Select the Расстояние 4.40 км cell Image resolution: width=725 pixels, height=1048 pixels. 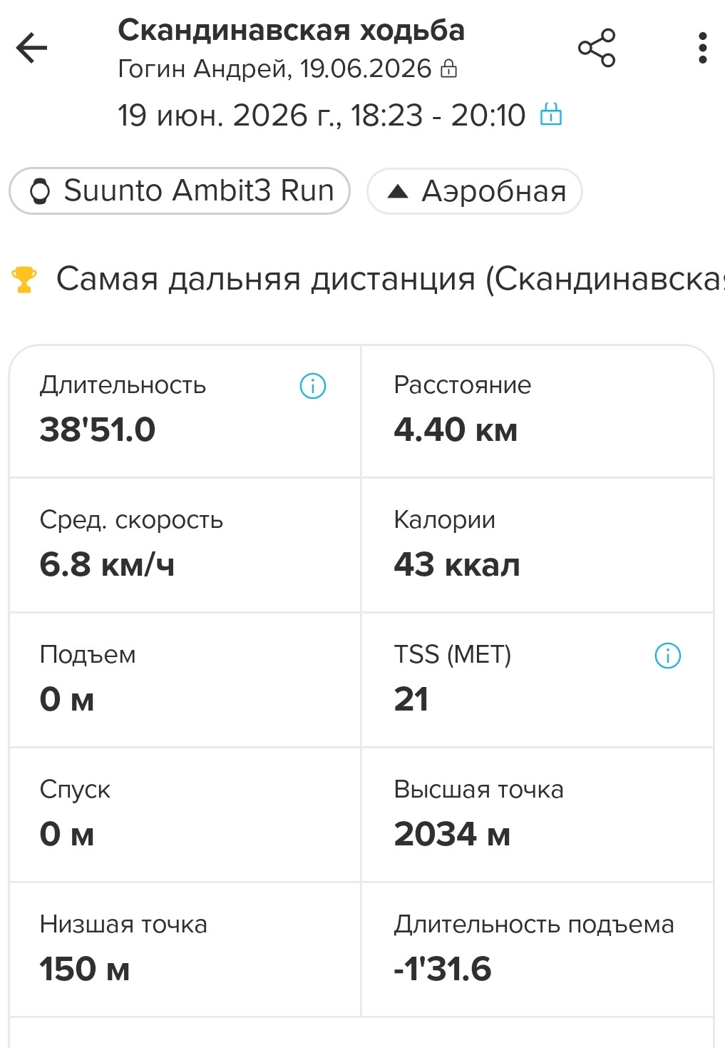tap(538, 412)
